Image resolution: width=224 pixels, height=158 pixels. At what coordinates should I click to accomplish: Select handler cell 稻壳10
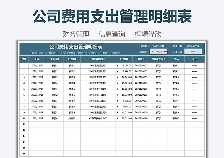[176, 118]
